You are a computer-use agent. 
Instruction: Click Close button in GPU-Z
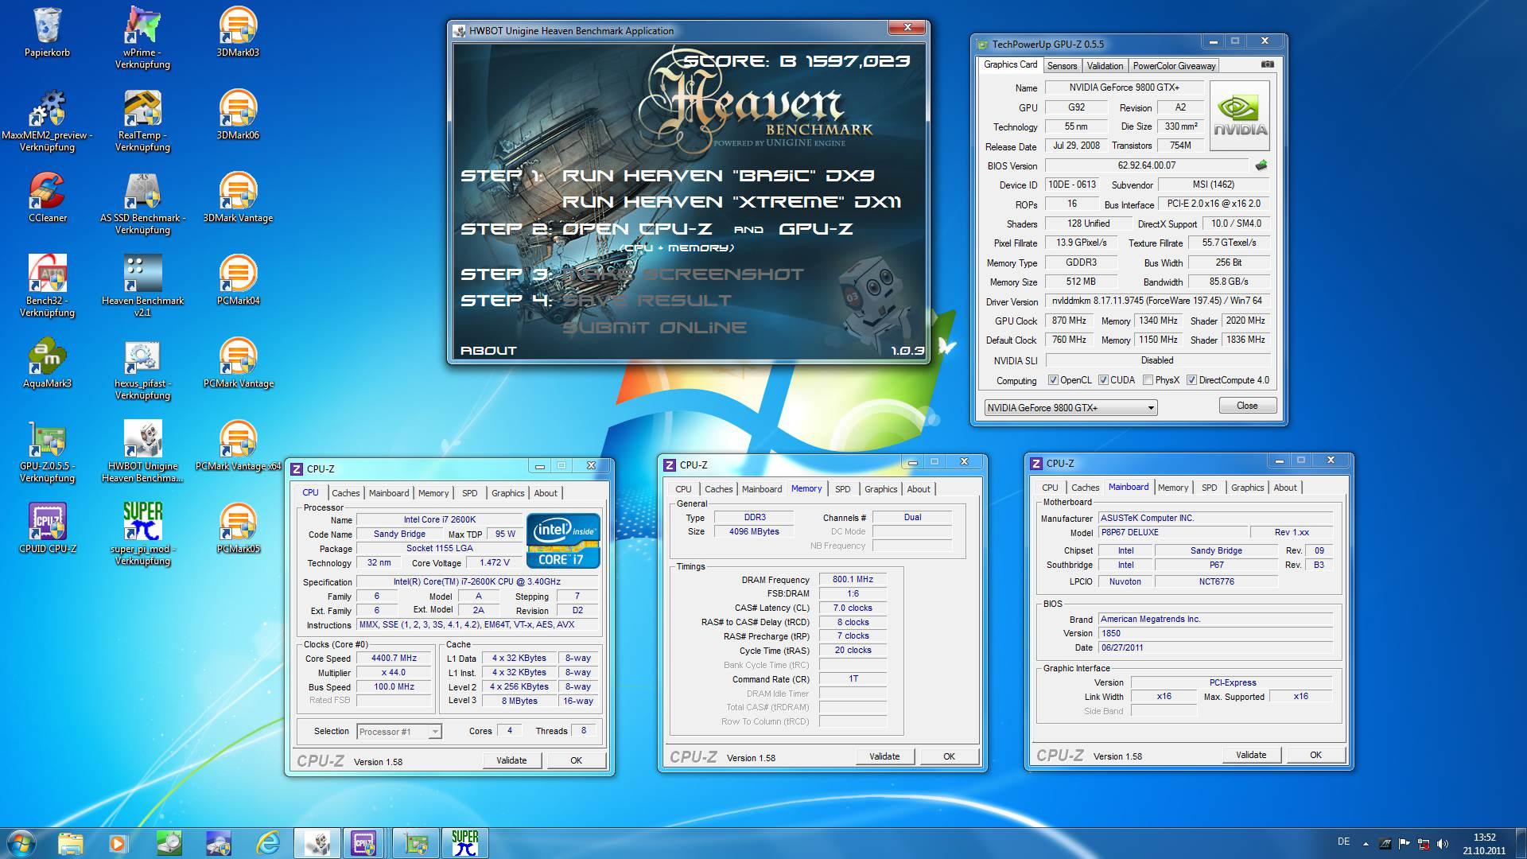pos(1247,406)
